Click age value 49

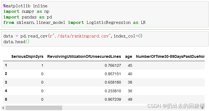(x=130, y=99)
